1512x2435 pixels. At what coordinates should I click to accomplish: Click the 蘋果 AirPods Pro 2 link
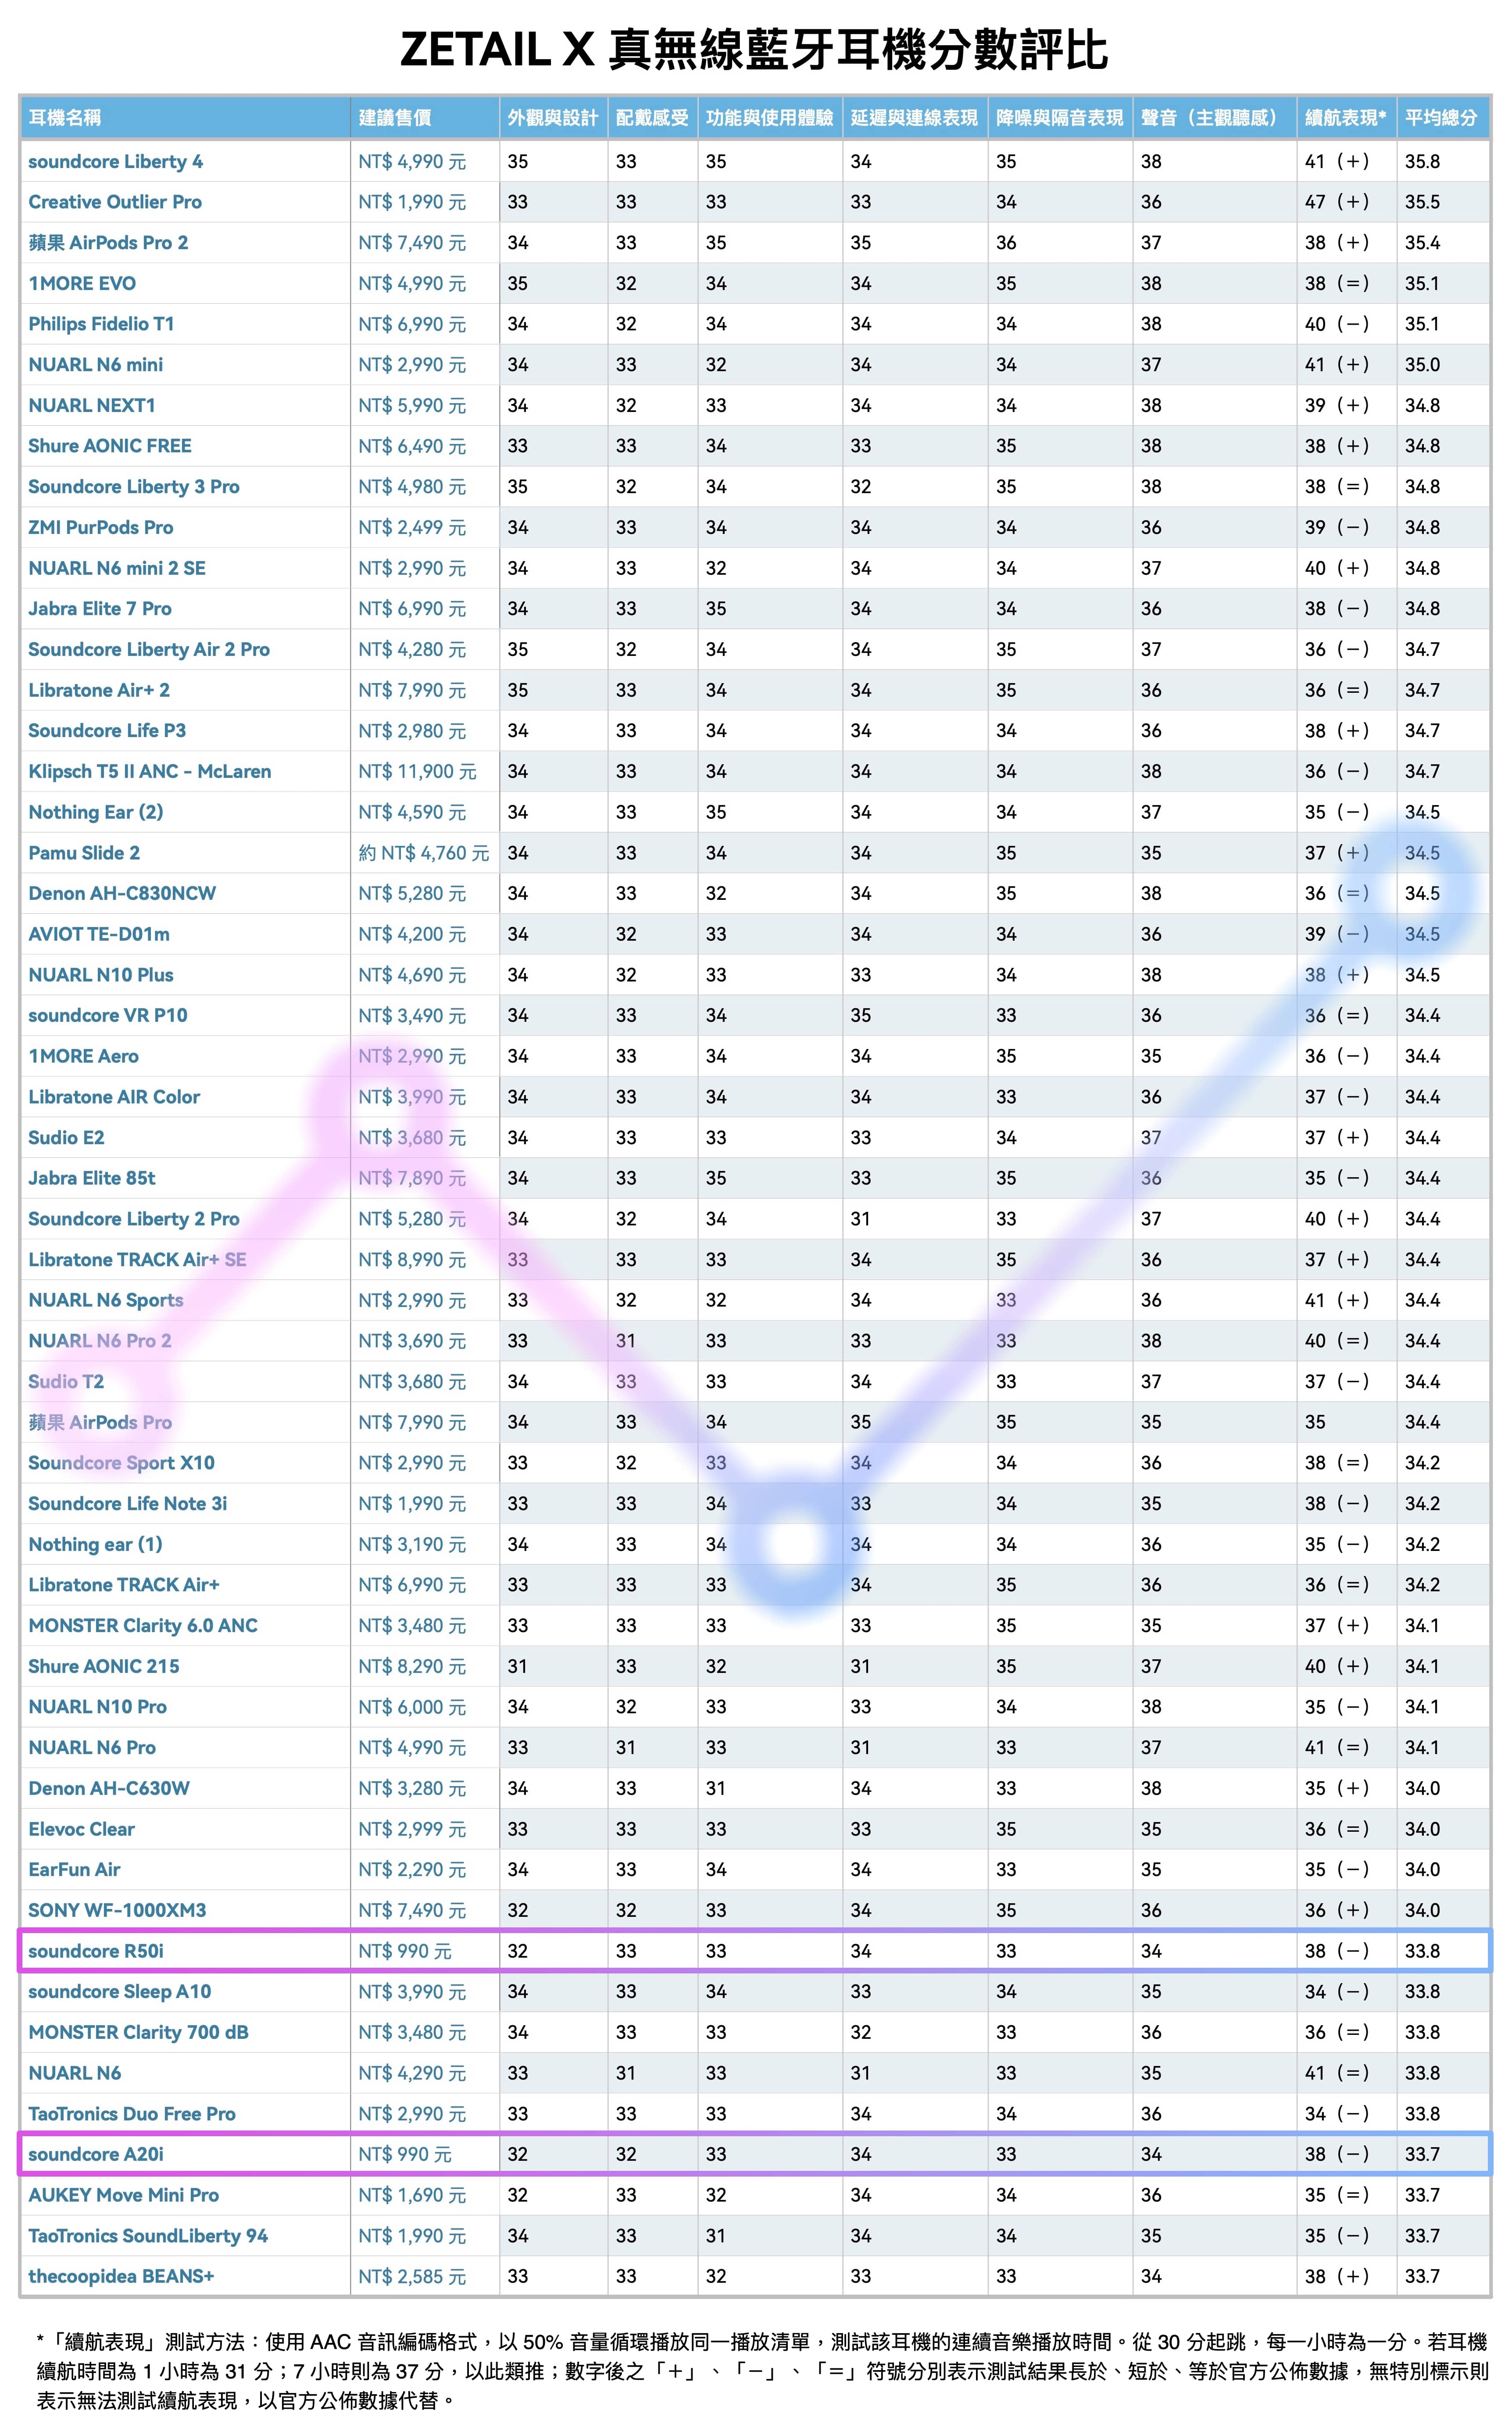(x=108, y=243)
